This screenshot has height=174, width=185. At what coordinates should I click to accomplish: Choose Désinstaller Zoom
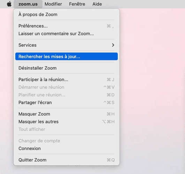pyautogui.click(x=67, y=68)
